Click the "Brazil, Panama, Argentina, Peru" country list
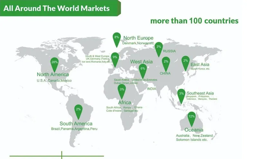This screenshot has width=257, height=159. 74,129
